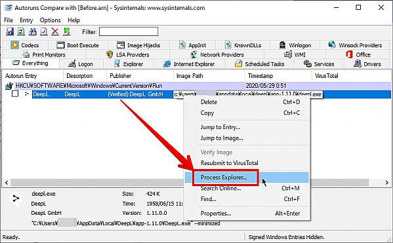Sort by the VirusTotal column header
The height and width of the screenshot is (243, 393).
351,76
